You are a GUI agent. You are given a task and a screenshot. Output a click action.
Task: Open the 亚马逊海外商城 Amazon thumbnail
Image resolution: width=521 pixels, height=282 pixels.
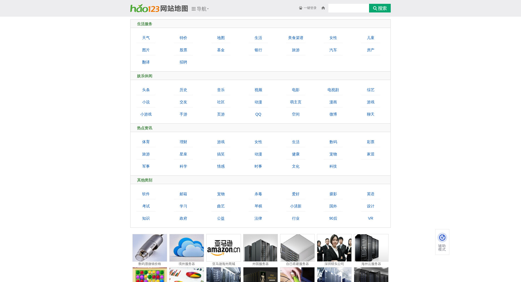pos(224,248)
